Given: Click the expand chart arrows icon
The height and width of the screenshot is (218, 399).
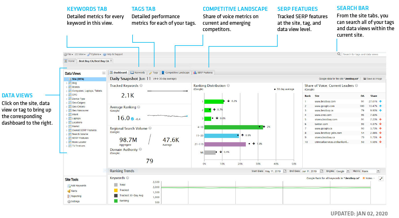Looking at the screenshot, I should (x=381, y=179).
